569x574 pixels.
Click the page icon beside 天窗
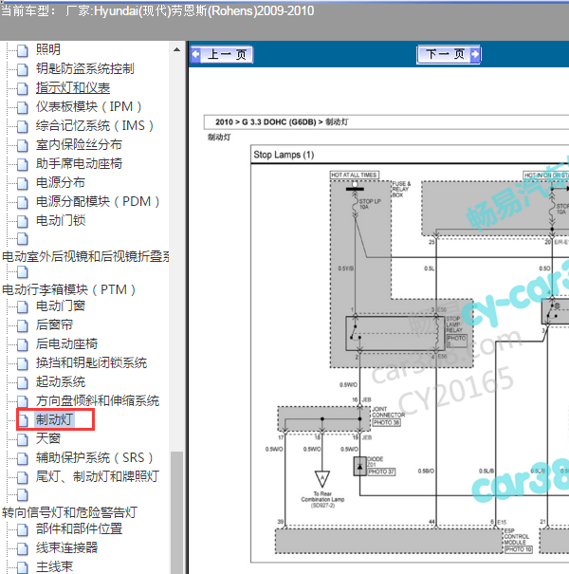click(x=23, y=440)
